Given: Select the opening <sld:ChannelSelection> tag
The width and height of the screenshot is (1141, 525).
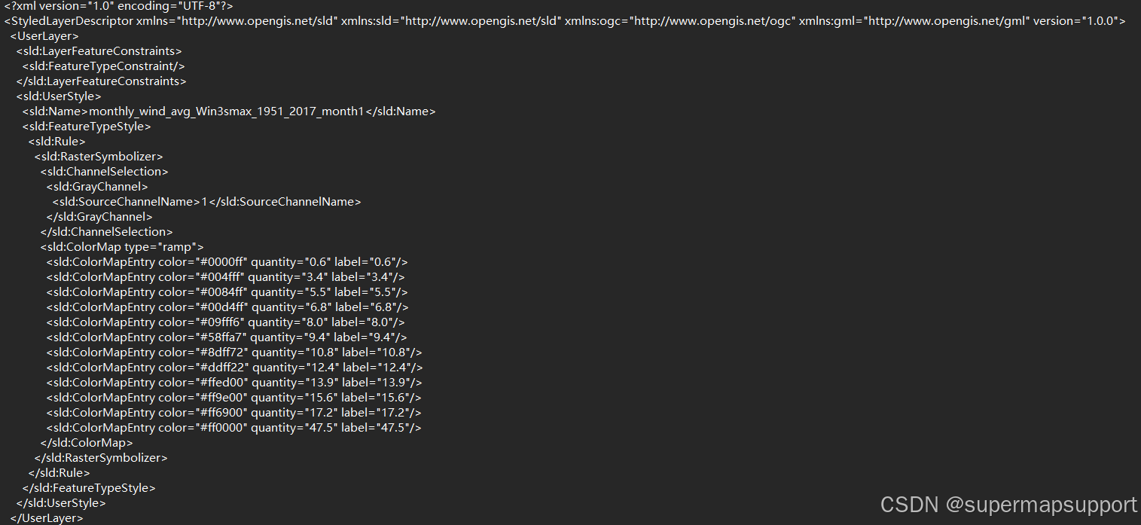Looking at the screenshot, I should click(104, 172).
